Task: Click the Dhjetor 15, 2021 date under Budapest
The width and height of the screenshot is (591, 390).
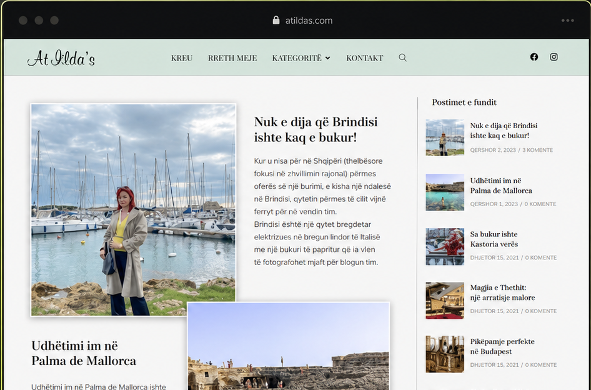Action: (494, 365)
